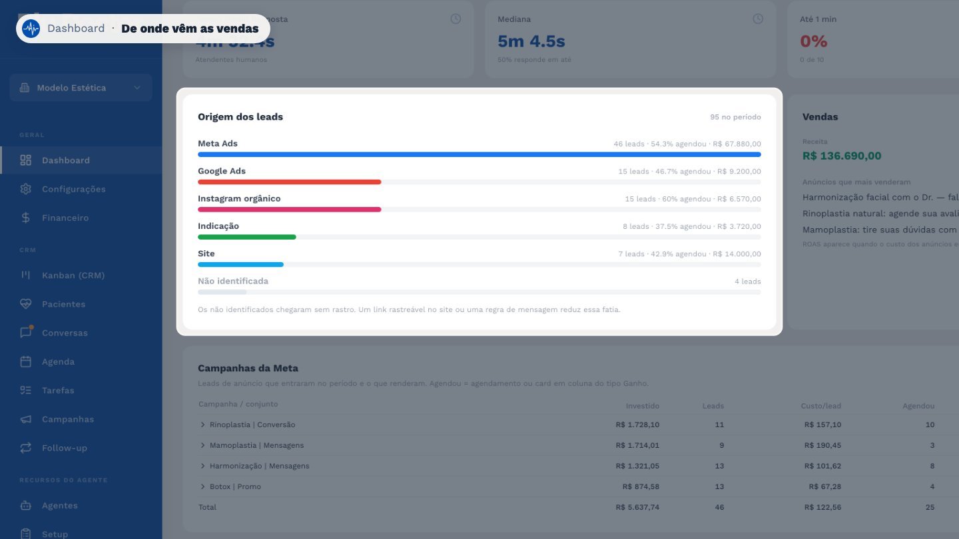This screenshot has width=959, height=539.
Task: Click the green Indicação lead bar
Action: 247,237
